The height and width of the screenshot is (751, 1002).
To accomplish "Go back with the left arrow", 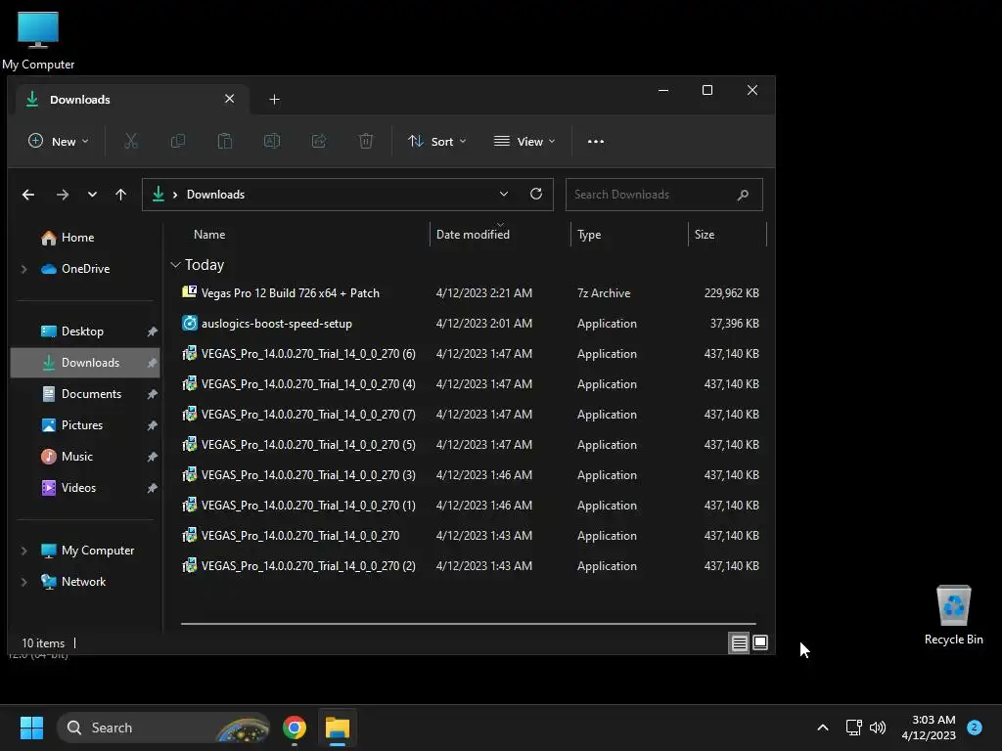I will pyautogui.click(x=28, y=195).
